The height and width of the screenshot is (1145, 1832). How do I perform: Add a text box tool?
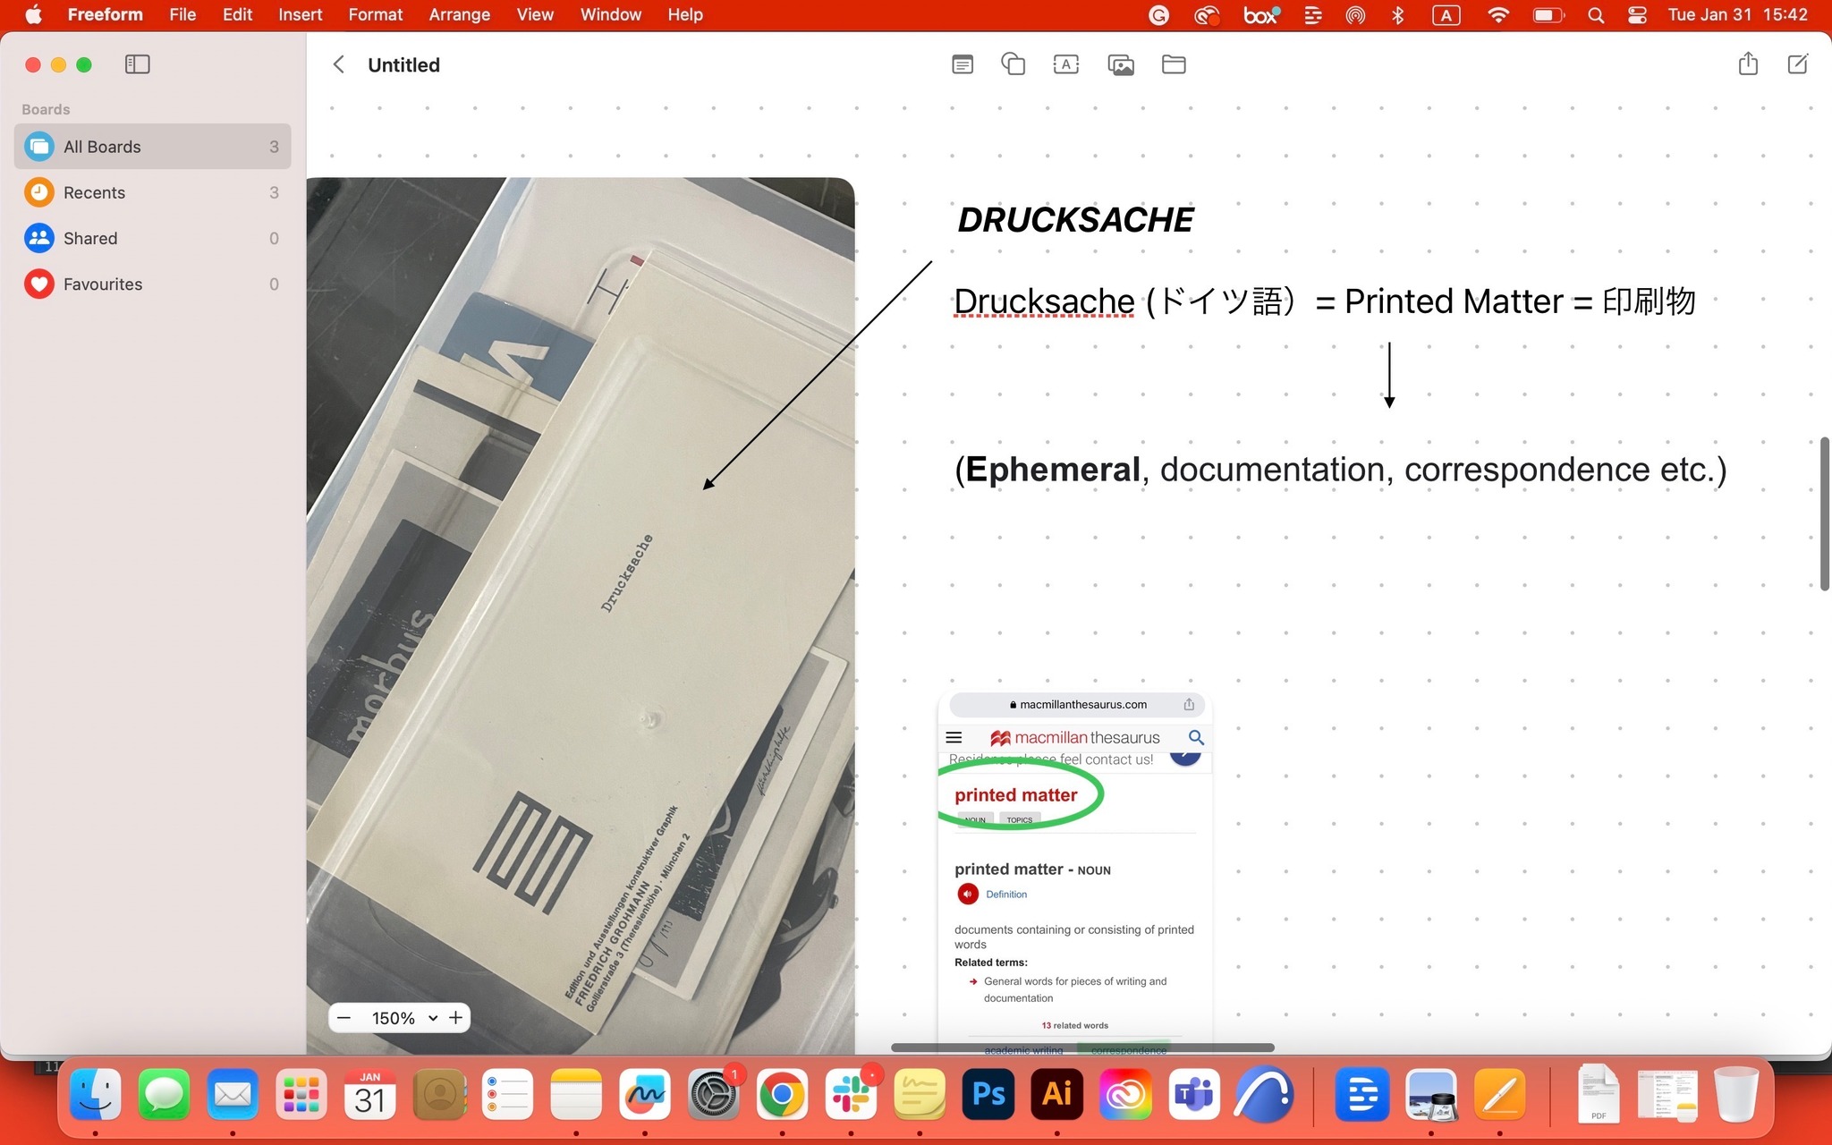click(x=1065, y=64)
